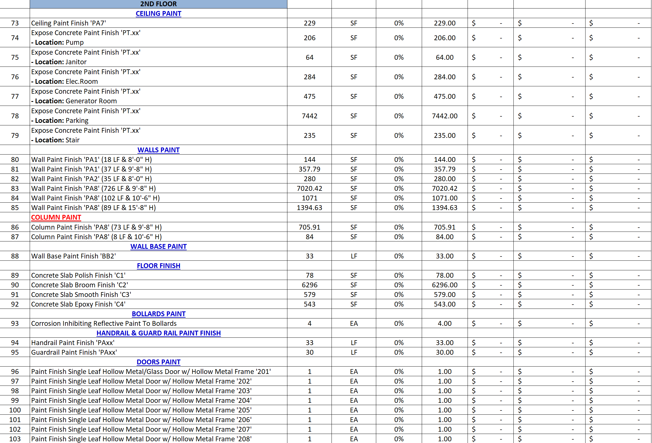Open the BOLLARDS PAINT heading link
Screen dimensions: 652x443
[x=158, y=314]
